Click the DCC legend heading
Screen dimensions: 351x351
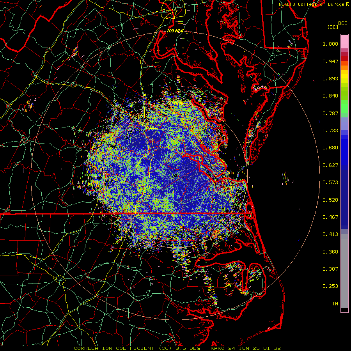coord(342,23)
